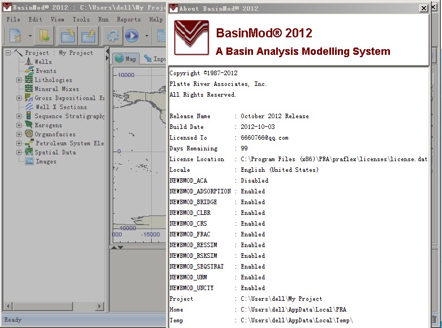
Task: Click the 'Ready' status bar text
Action: tap(13, 320)
